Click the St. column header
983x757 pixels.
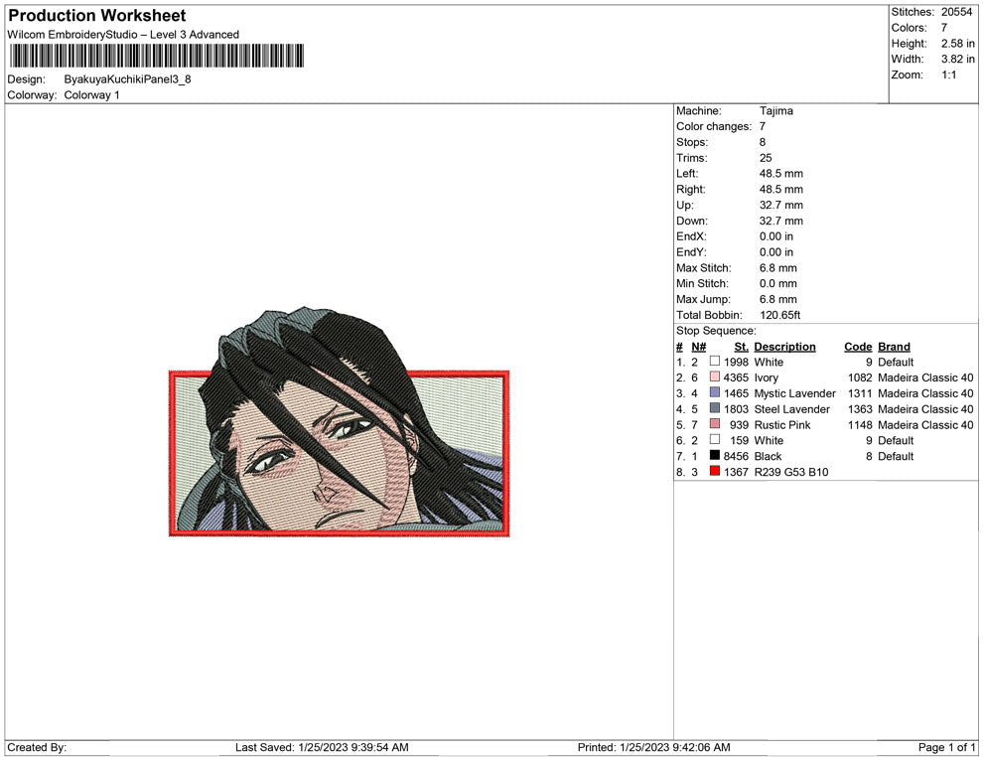tap(742, 347)
